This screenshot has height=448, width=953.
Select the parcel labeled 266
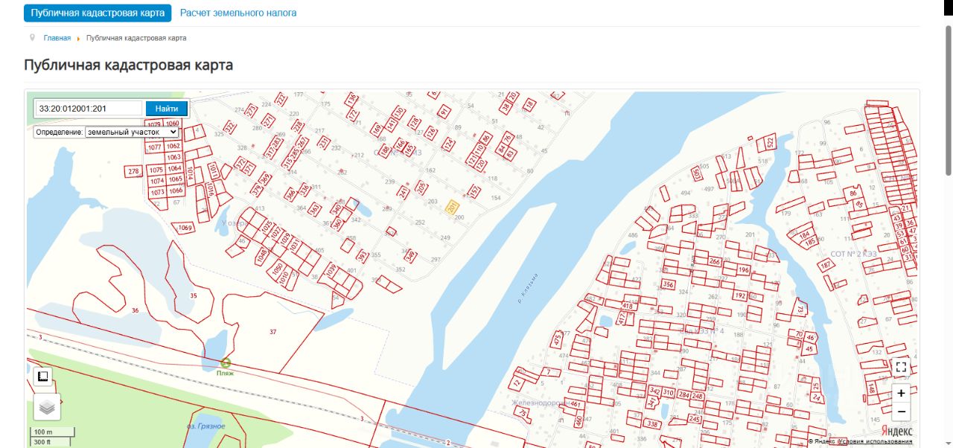tap(715, 262)
